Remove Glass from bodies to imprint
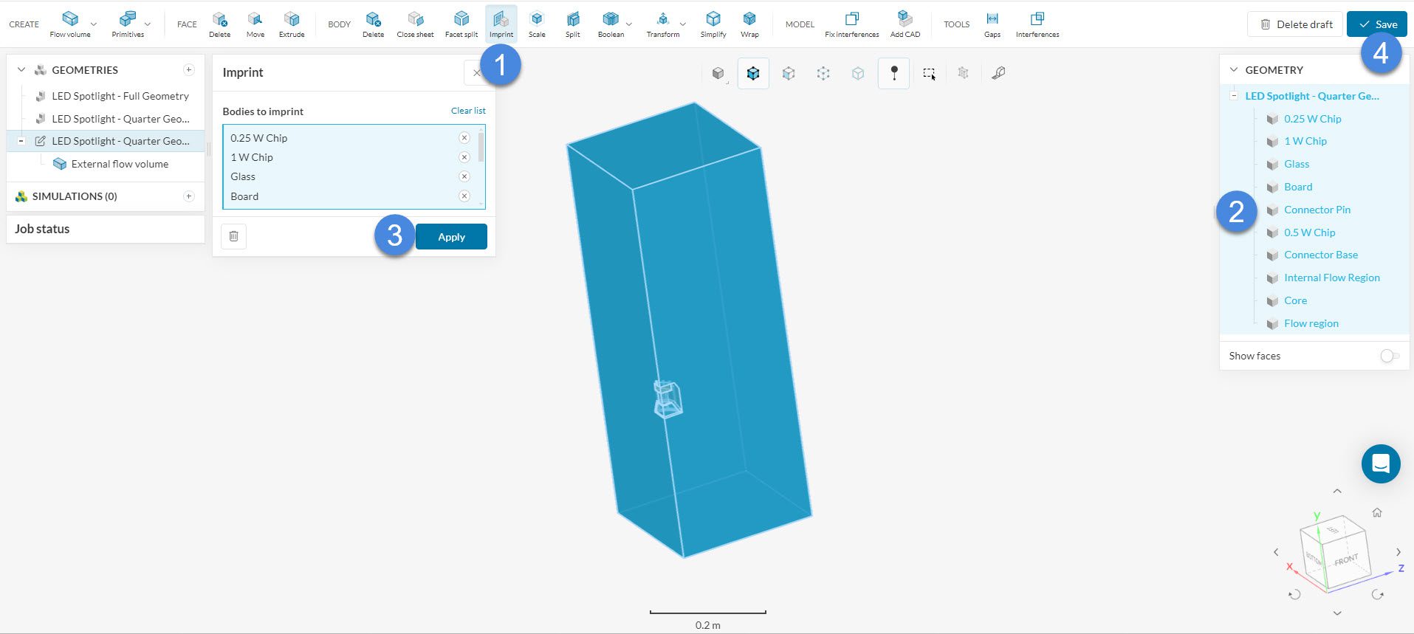This screenshot has height=634, width=1414. point(464,176)
